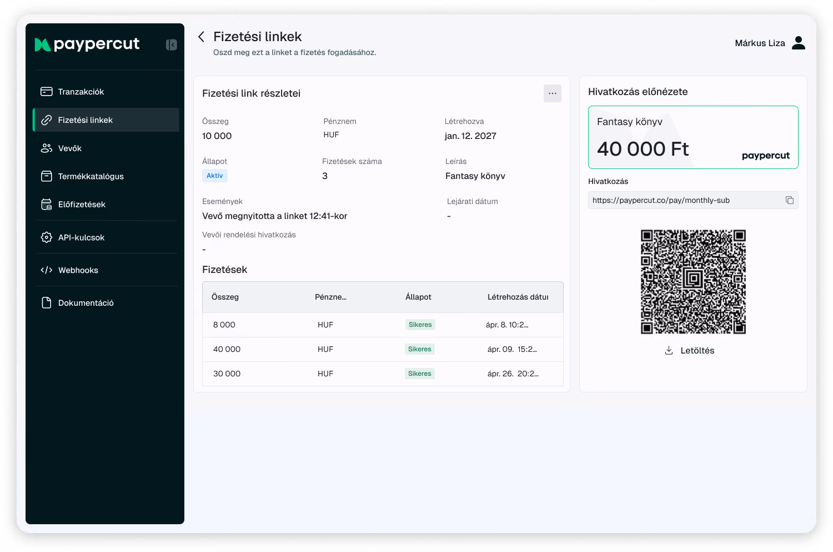Click HUF currency in the 30 000 row
Image resolution: width=833 pixels, height=552 pixels.
(325, 374)
